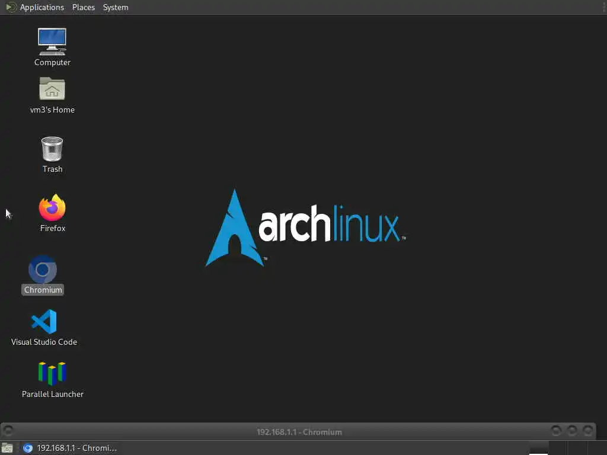Open the System menu
Screen dimensions: 607x455
coord(116,7)
